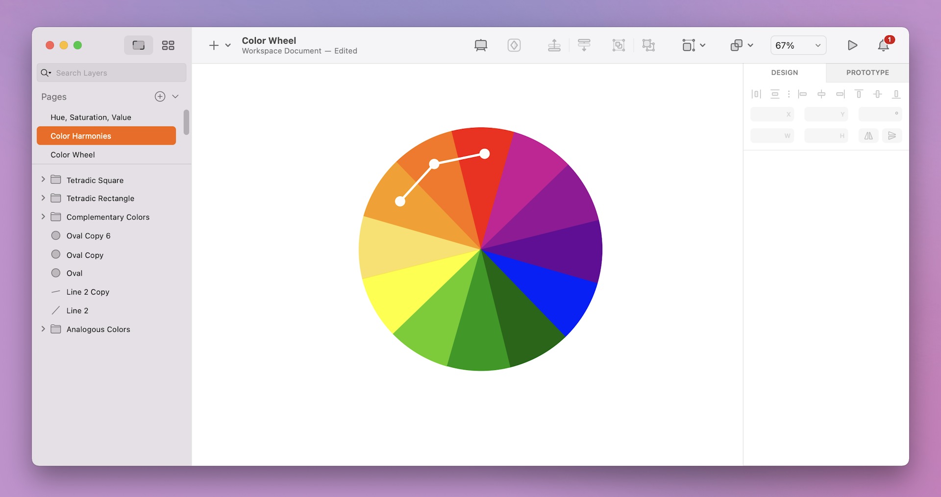Switch to the Prototype tab
This screenshot has height=497, width=941.
[867, 73]
